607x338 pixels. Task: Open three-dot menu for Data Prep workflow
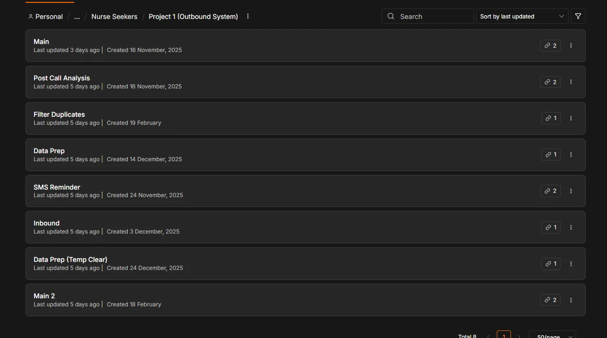click(571, 155)
